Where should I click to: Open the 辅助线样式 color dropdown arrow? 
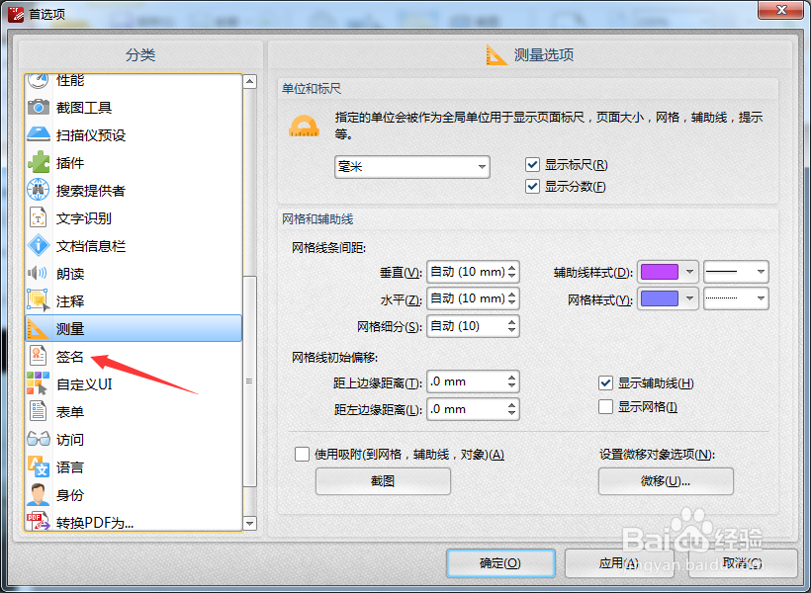pyautogui.click(x=689, y=272)
